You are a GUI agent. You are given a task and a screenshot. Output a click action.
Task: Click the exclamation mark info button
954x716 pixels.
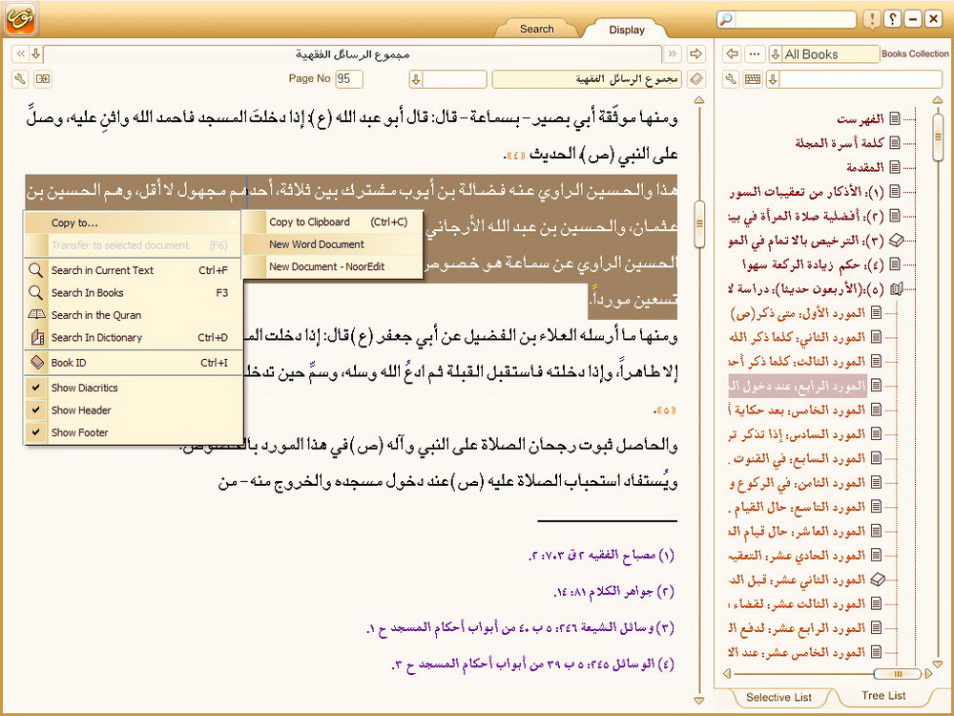click(x=872, y=19)
